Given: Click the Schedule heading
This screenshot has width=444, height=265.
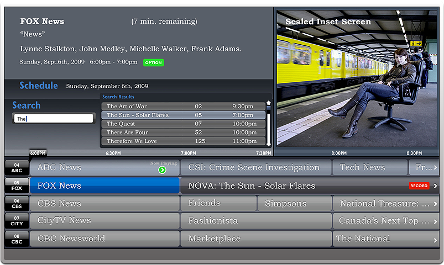Looking at the screenshot, I should point(39,86).
